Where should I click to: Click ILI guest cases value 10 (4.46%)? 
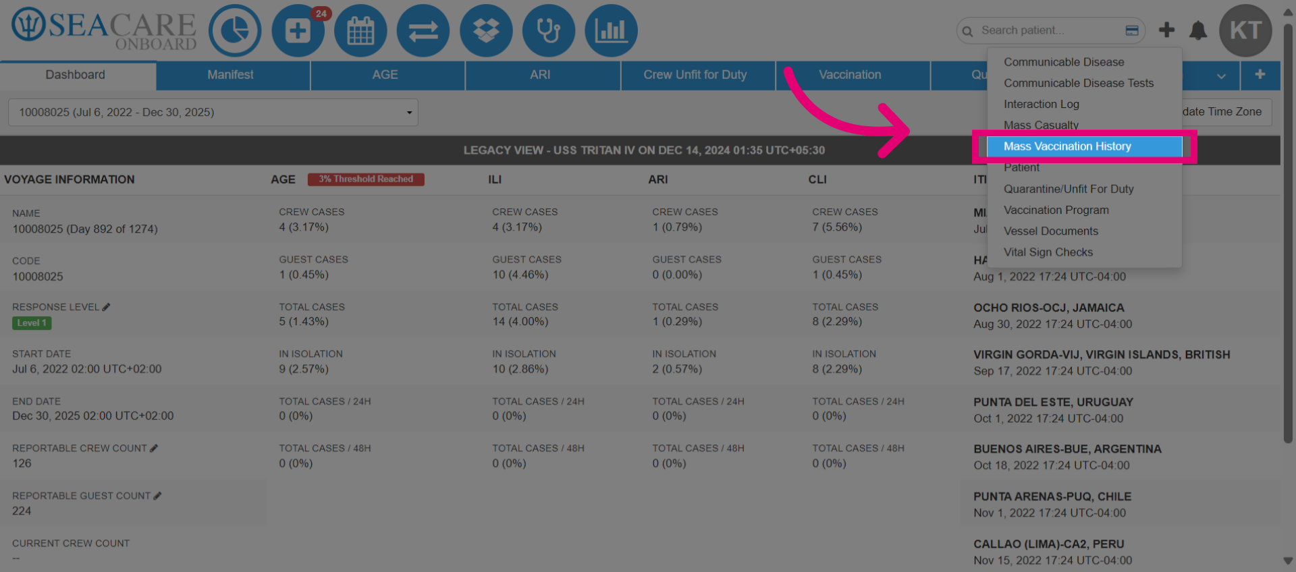click(520, 275)
